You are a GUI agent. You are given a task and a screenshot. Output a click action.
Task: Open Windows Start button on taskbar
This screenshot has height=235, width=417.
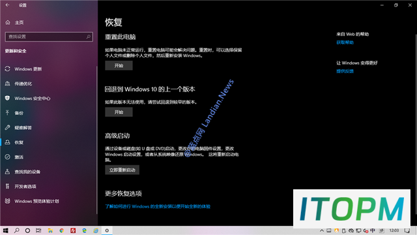(5, 230)
